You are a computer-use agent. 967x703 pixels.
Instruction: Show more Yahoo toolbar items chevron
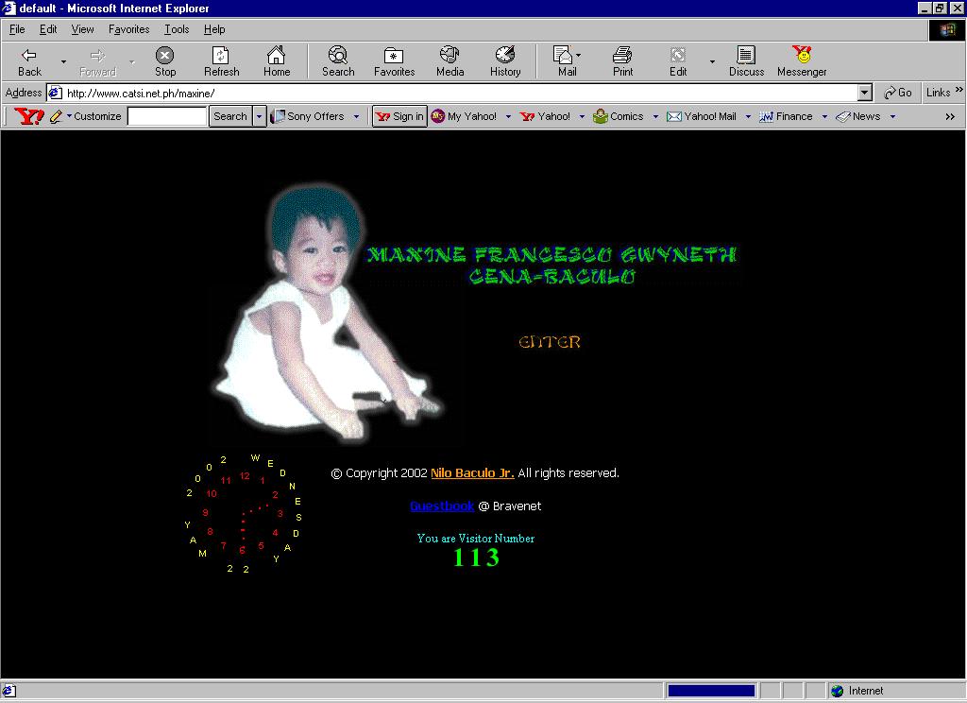(950, 116)
